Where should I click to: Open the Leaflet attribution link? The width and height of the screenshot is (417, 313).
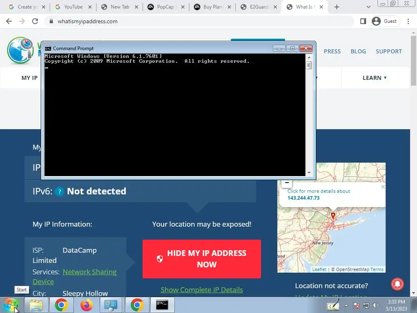point(319,269)
